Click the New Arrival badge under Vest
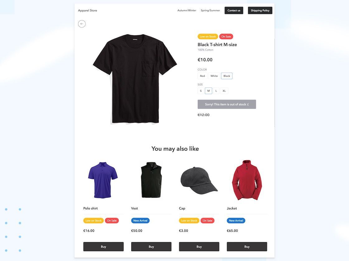Viewport: 349px width, 261px height. [140, 221]
